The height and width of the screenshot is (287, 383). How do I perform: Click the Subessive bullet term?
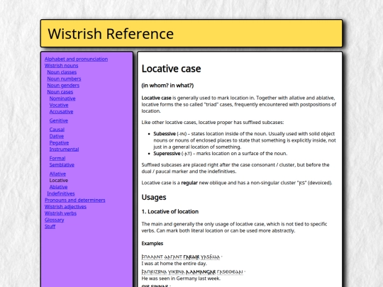(165, 134)
